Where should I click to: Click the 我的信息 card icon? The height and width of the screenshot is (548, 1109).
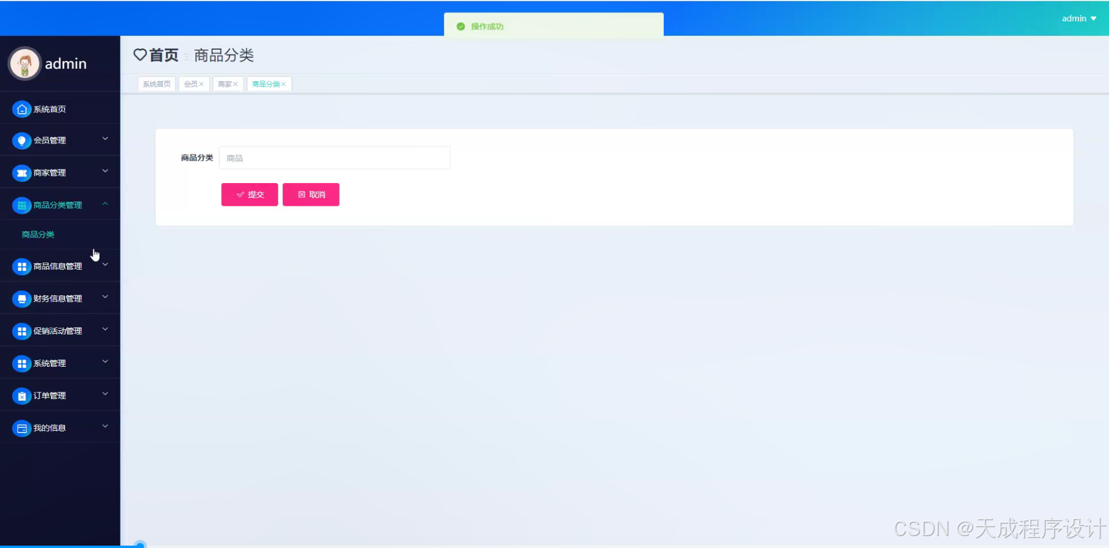click(x=22, y=428)
